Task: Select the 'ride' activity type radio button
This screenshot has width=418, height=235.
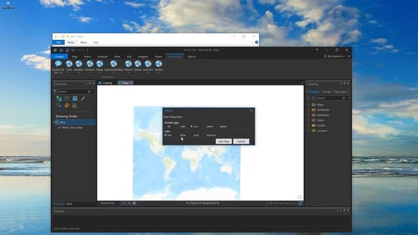Action: click(178, 127)
